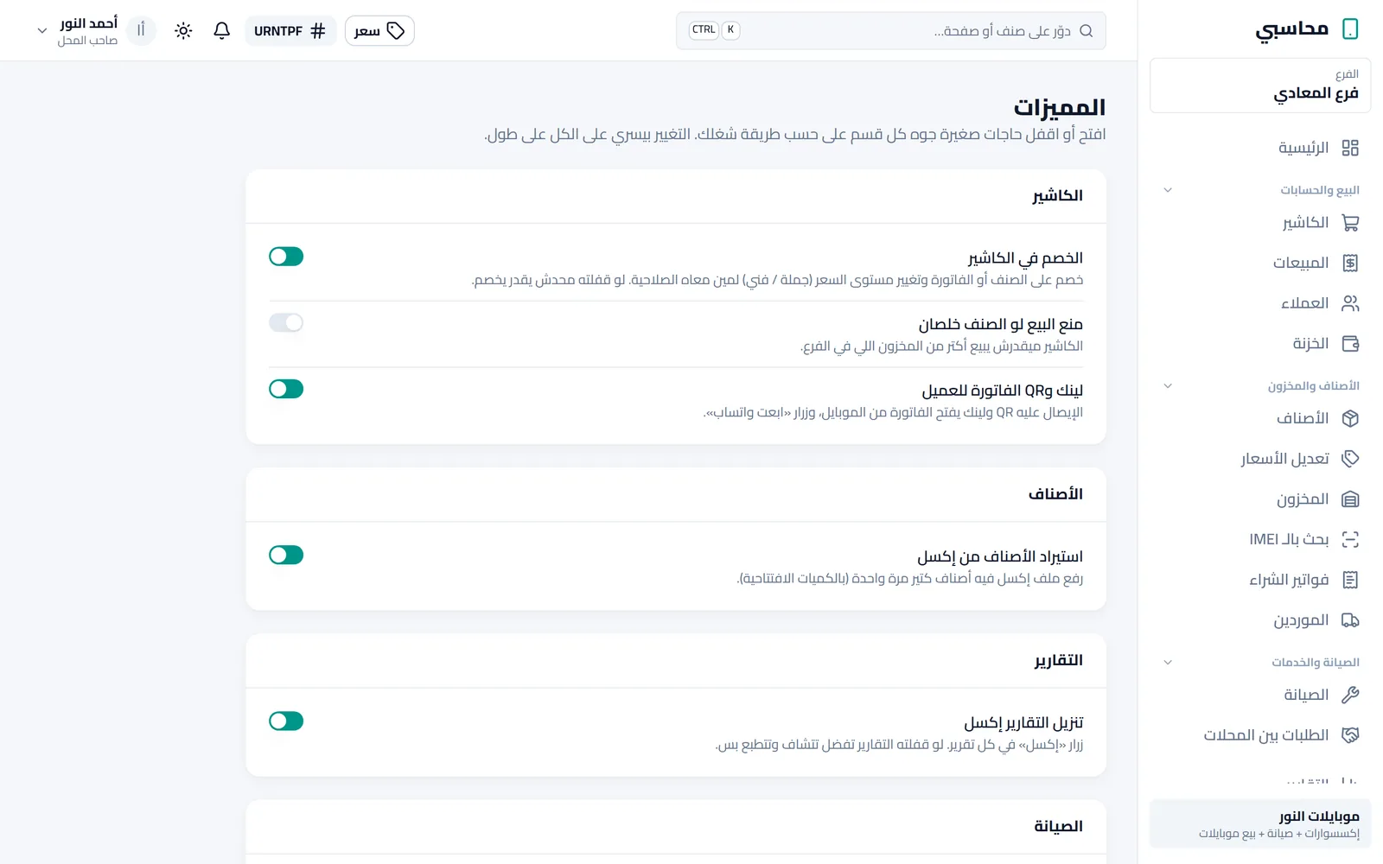Go to المبيعات page in sidebar
This screenshot has height=864, width=1383.
tap(1260, 263)
